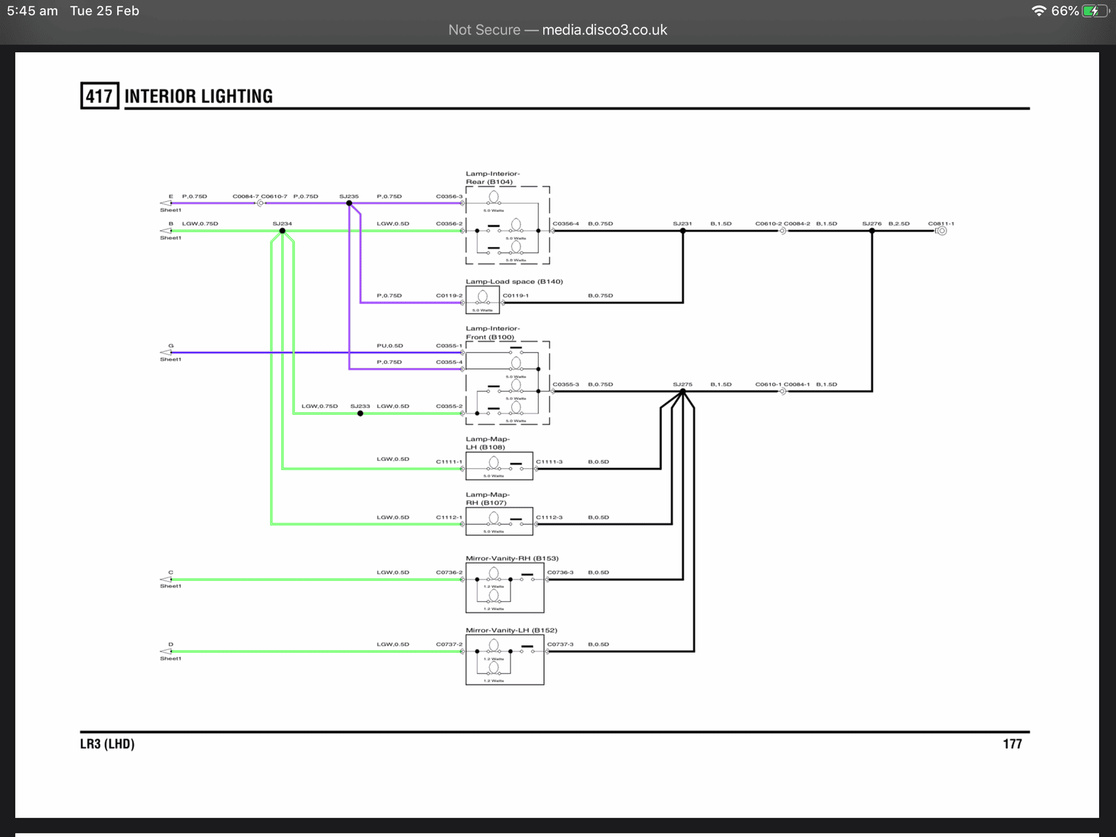This screenshot has height=837, width=1116.
Task: Click the C1112-3 connector label
Action: 549,518
